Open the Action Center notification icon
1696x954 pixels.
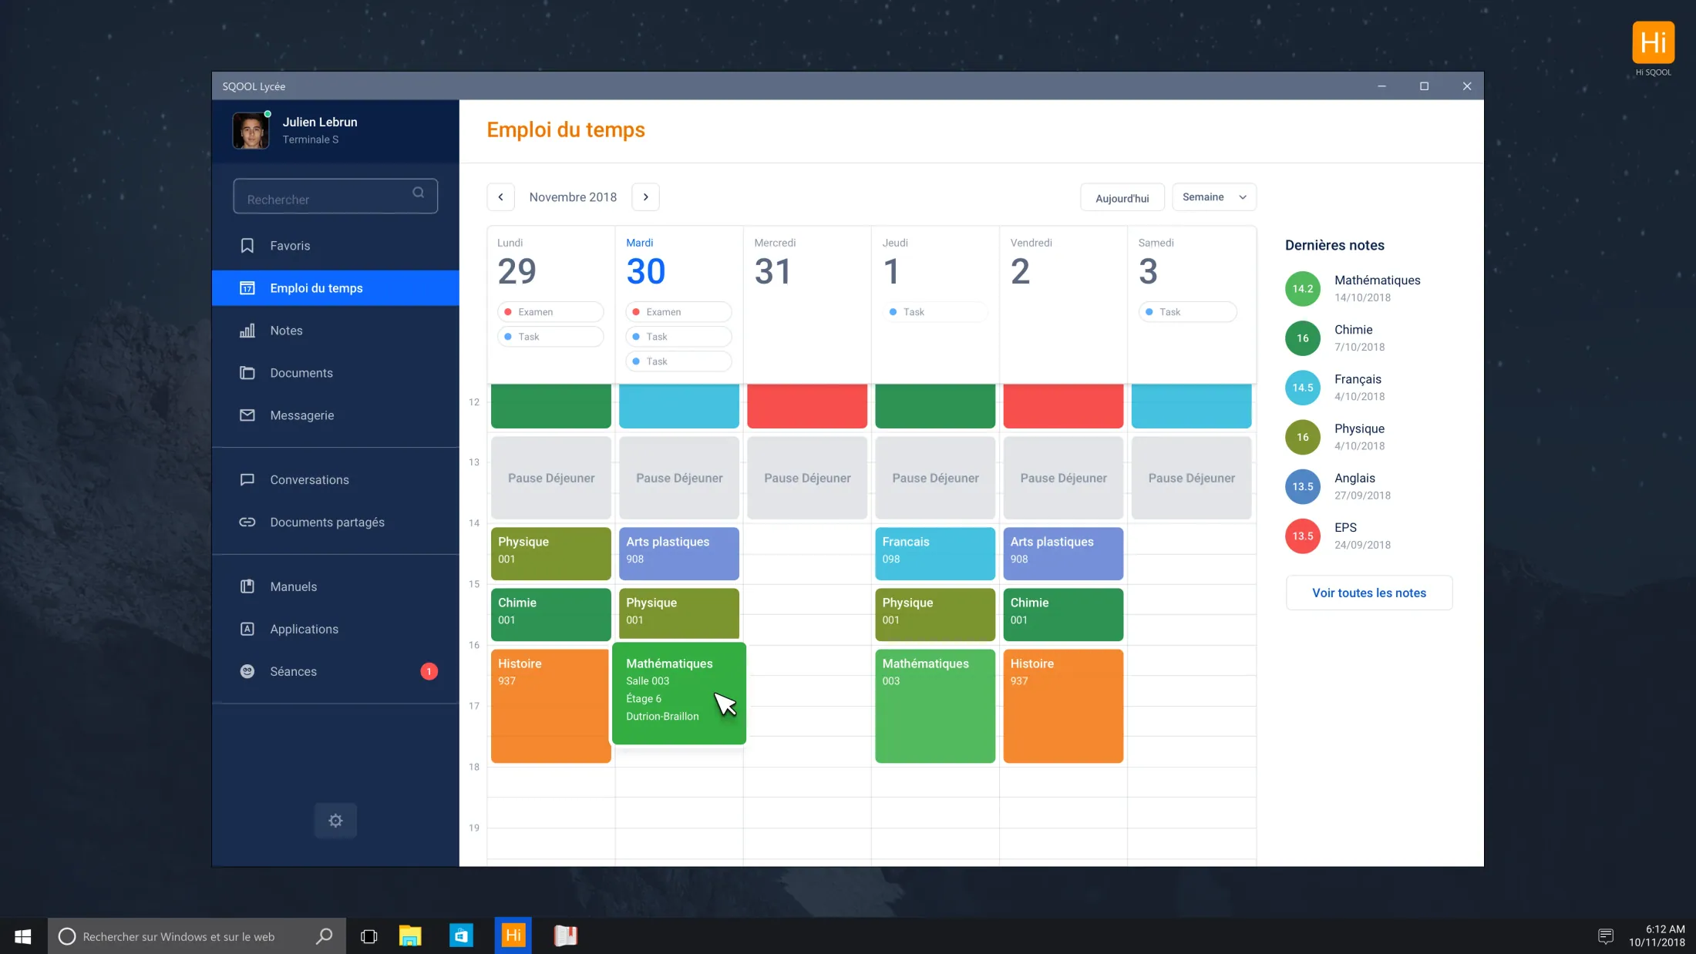pos(1605,936)
